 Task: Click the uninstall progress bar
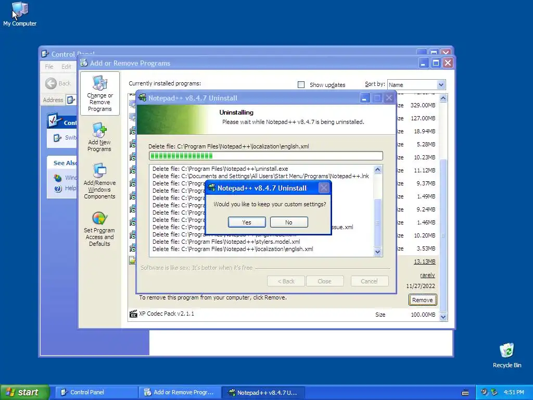coord(266,156)
